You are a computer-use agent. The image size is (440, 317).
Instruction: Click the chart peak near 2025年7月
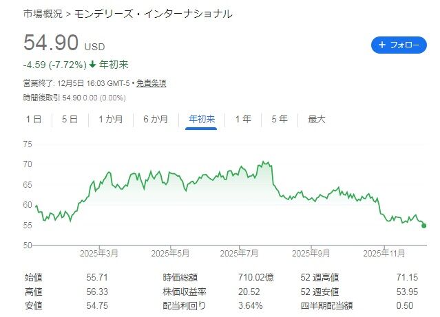pyautogui.click(x=264, y=163)
